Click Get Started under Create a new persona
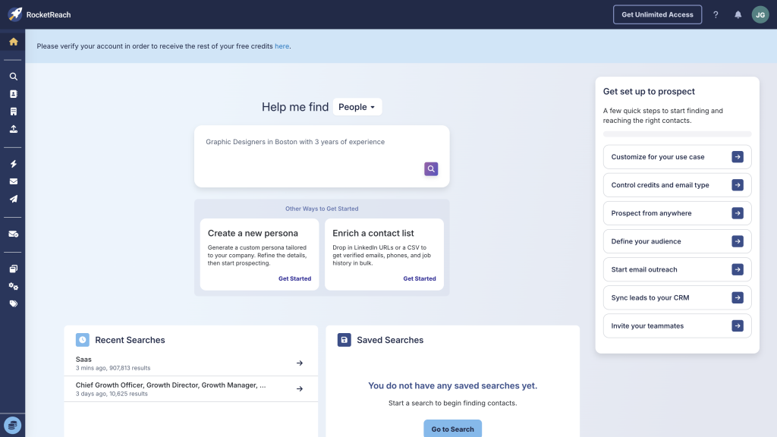Image resolution: width=777 pixels, height=437 pixels. point(295,278)
